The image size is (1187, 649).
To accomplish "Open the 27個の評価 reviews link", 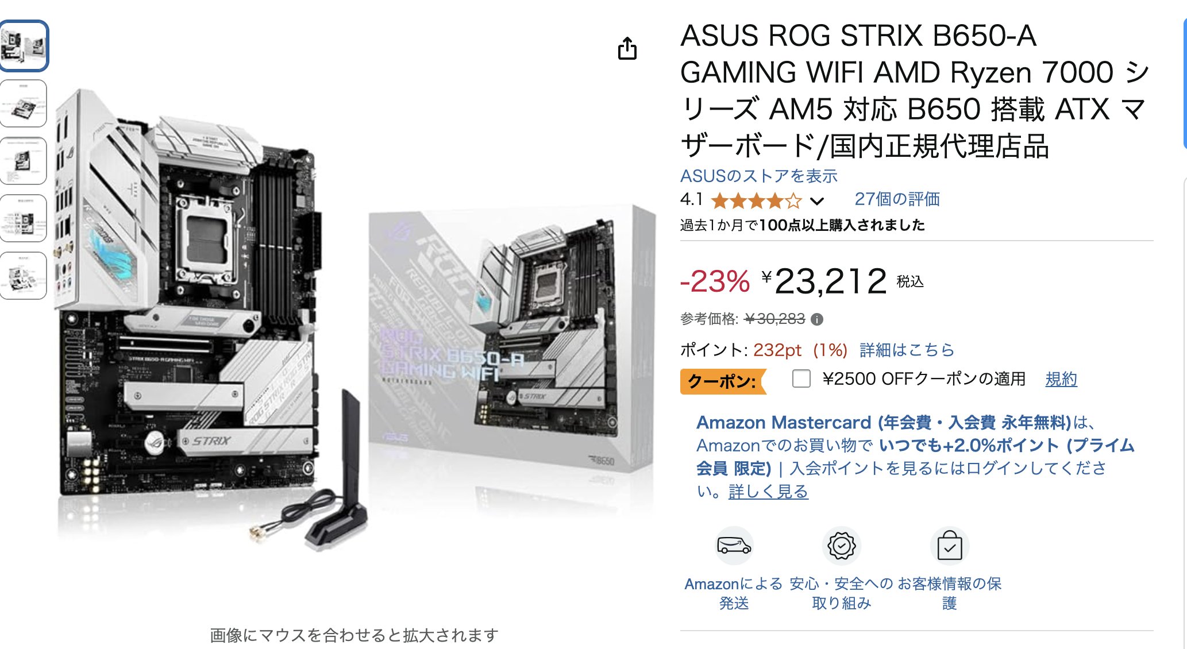I will (897, 199).
